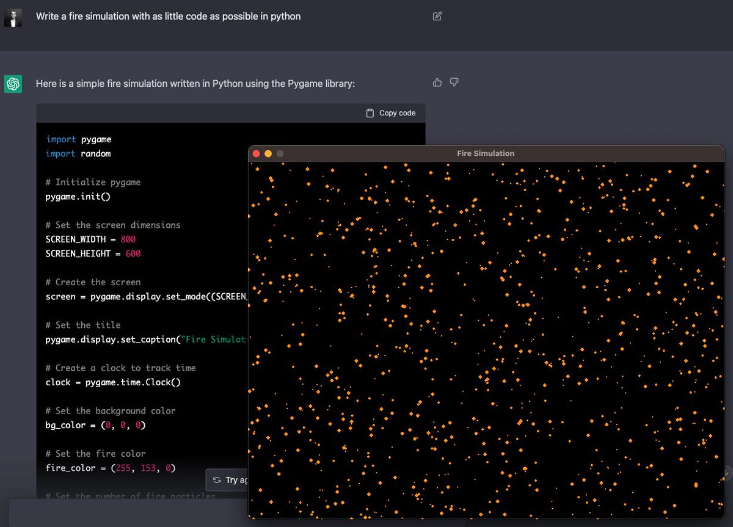This screenshot has width=733, height=527.
Task: Click the '# Set the background color' comment
Action: (x=111, y=411)
